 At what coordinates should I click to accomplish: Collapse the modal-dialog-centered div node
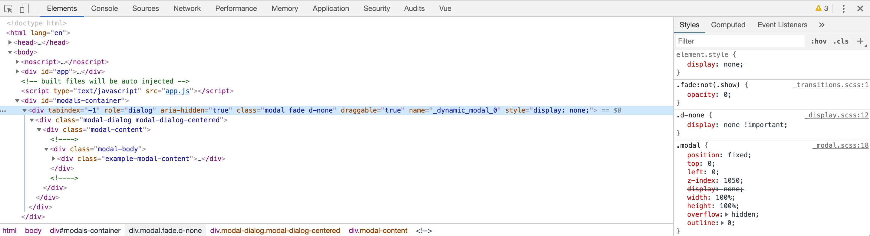(32, 120)
